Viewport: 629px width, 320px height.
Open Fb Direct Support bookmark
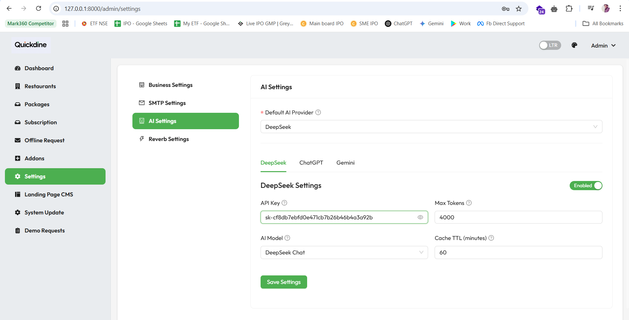click(x=501, y=24)
